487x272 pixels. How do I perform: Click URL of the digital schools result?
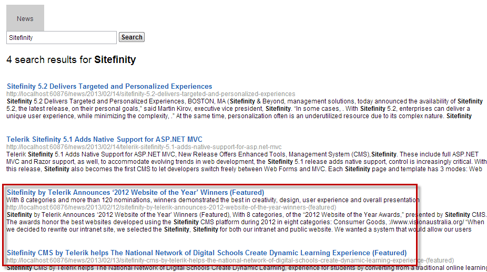coord(230,260)
